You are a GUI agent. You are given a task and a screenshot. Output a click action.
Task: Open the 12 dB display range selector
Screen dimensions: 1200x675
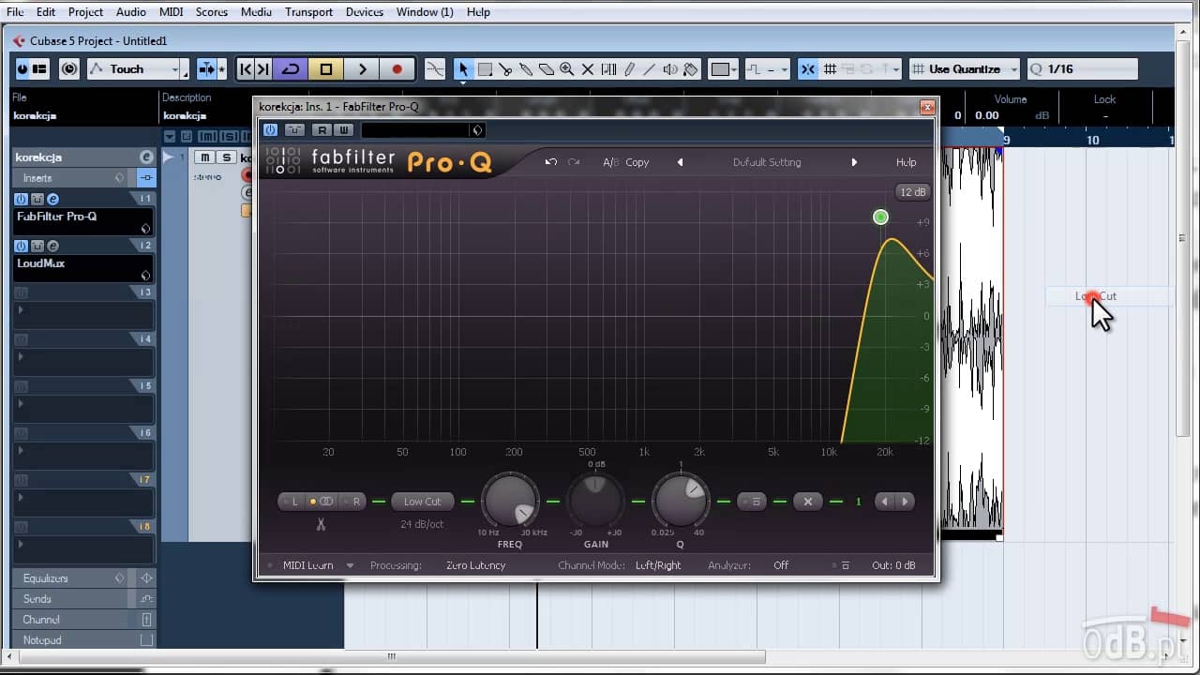(x=911, y=192)
